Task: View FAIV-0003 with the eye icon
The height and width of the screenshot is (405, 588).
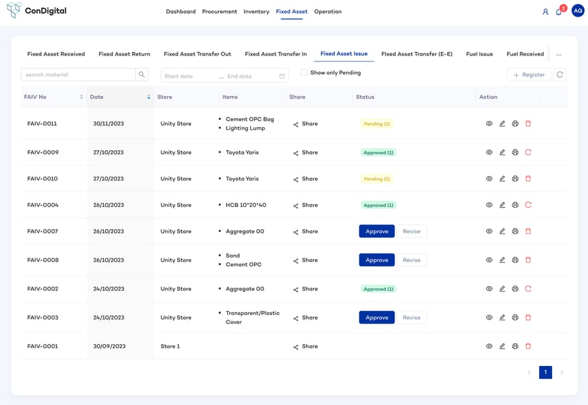Action: (x=489, y=318)
